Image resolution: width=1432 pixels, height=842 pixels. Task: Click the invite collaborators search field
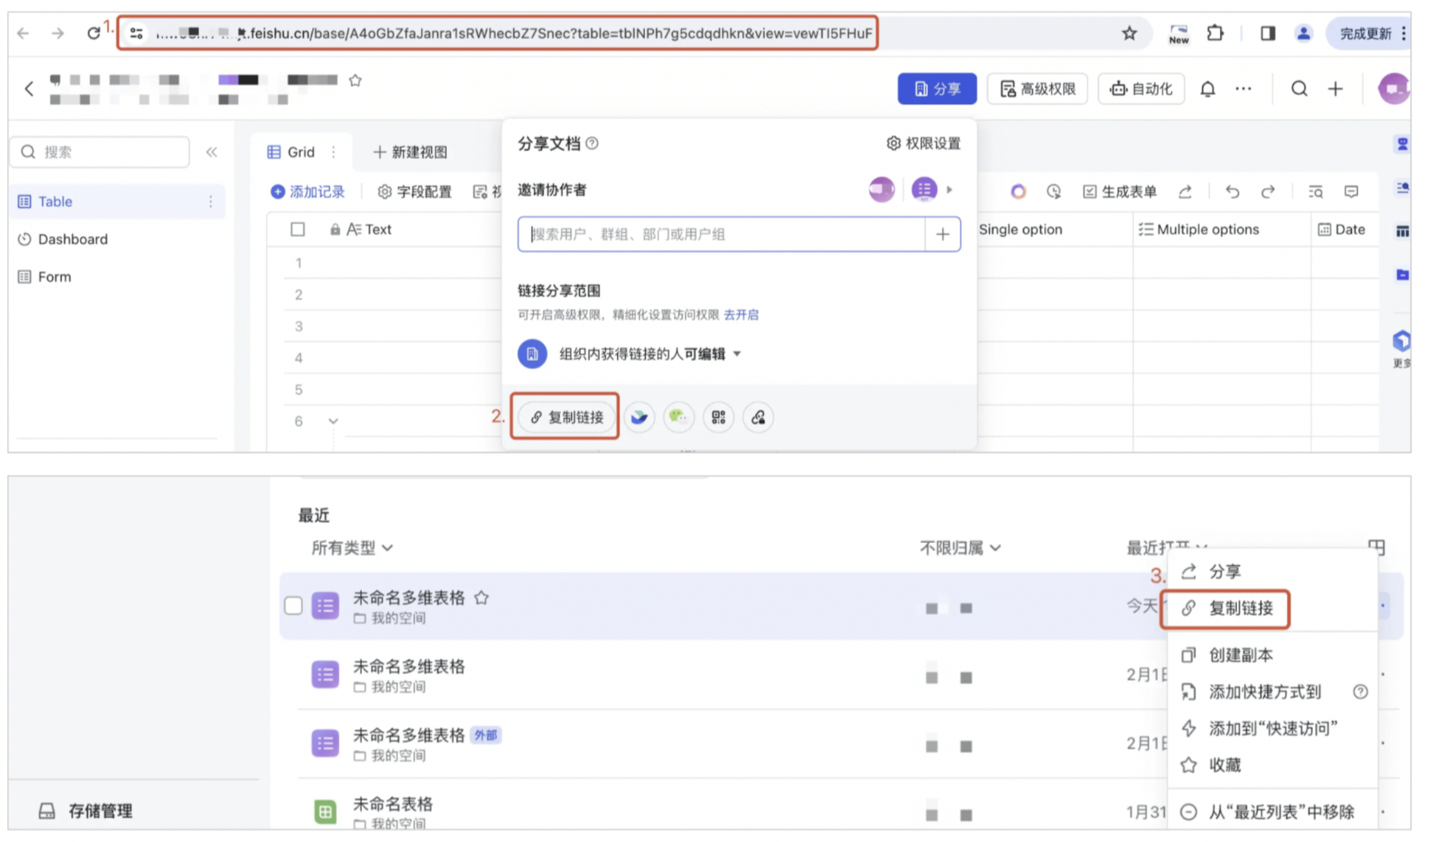point(721,234)
